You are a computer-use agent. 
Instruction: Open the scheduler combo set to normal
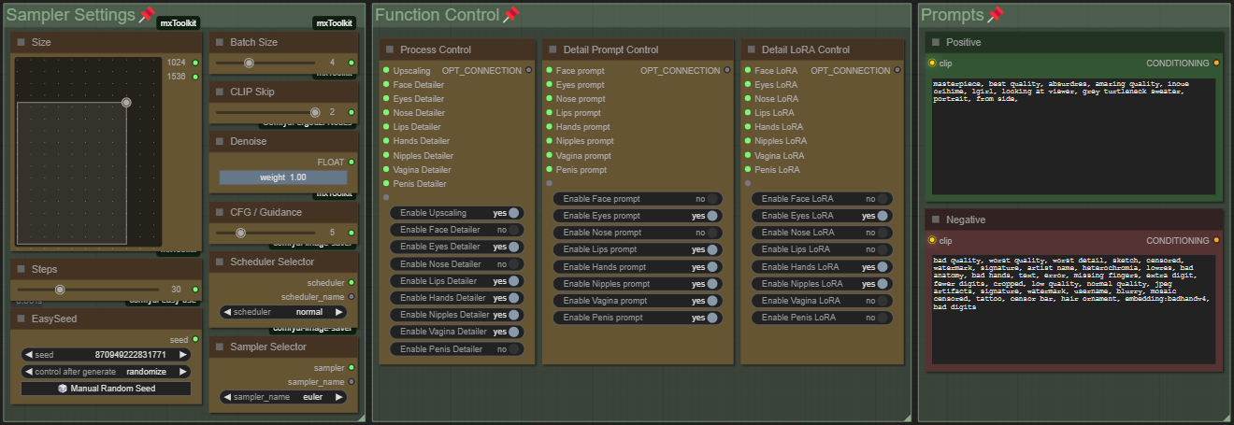coord(283,312)
